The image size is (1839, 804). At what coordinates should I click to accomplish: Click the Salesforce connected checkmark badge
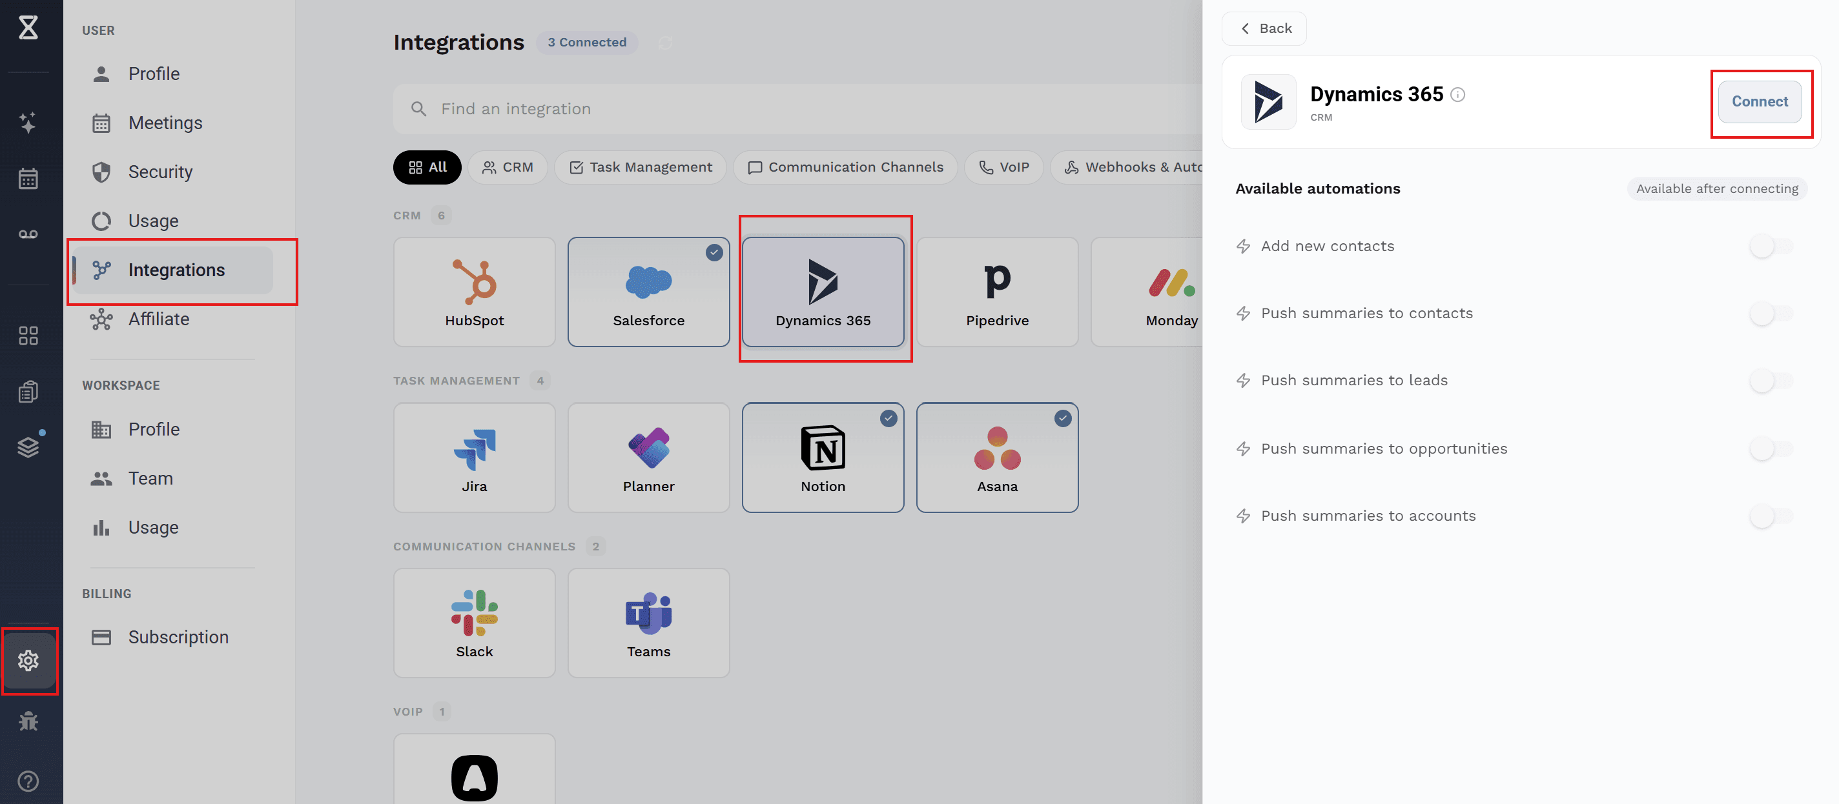pyautogui.click(x=714, y=252)
